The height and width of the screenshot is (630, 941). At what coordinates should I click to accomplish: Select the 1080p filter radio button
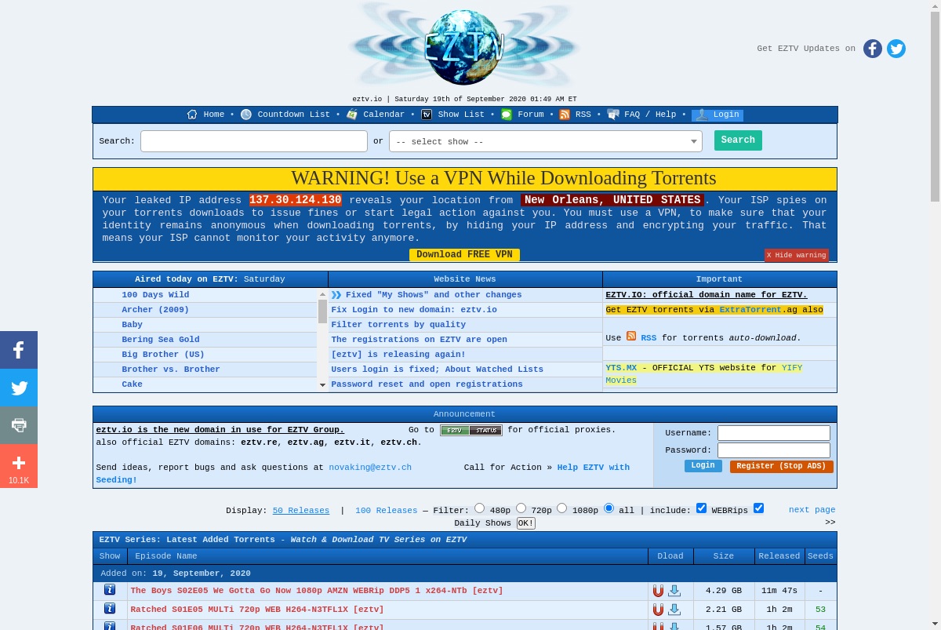tap(561, 508)
